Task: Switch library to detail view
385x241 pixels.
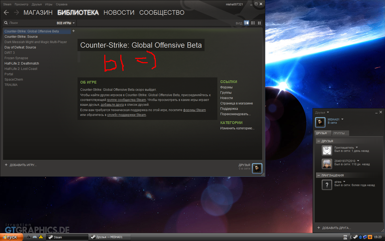Action: point(247,23)
